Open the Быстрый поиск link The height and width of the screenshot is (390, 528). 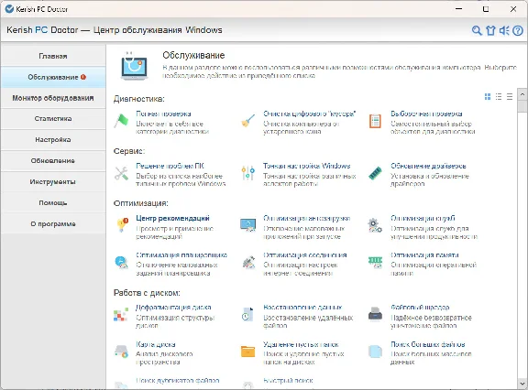[288, 381]
